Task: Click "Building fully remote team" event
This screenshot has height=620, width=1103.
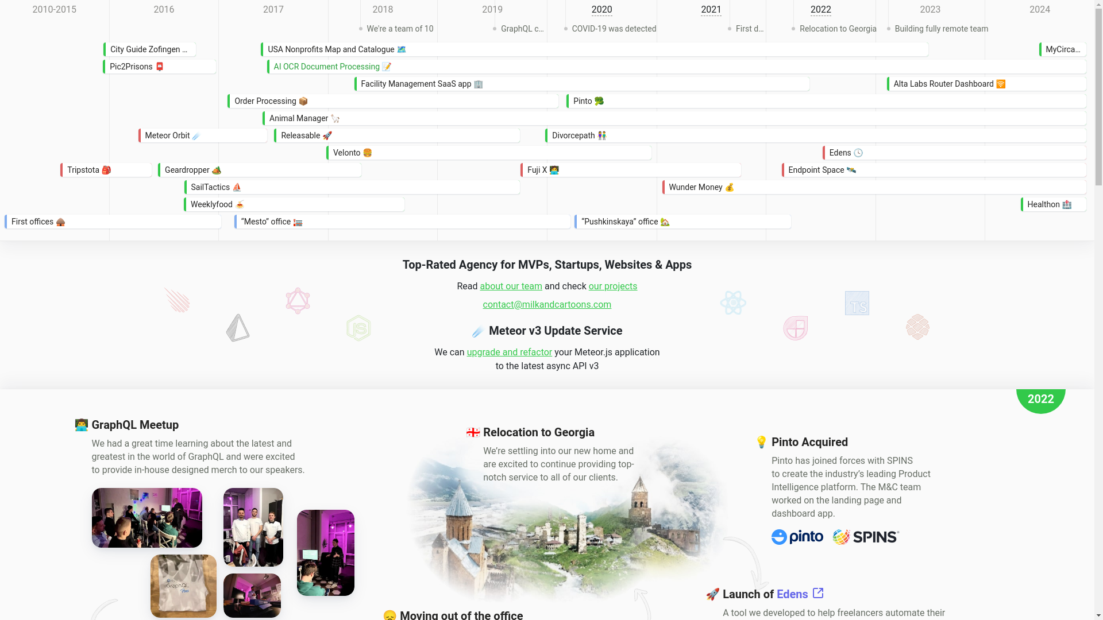Action: (938, 29)
